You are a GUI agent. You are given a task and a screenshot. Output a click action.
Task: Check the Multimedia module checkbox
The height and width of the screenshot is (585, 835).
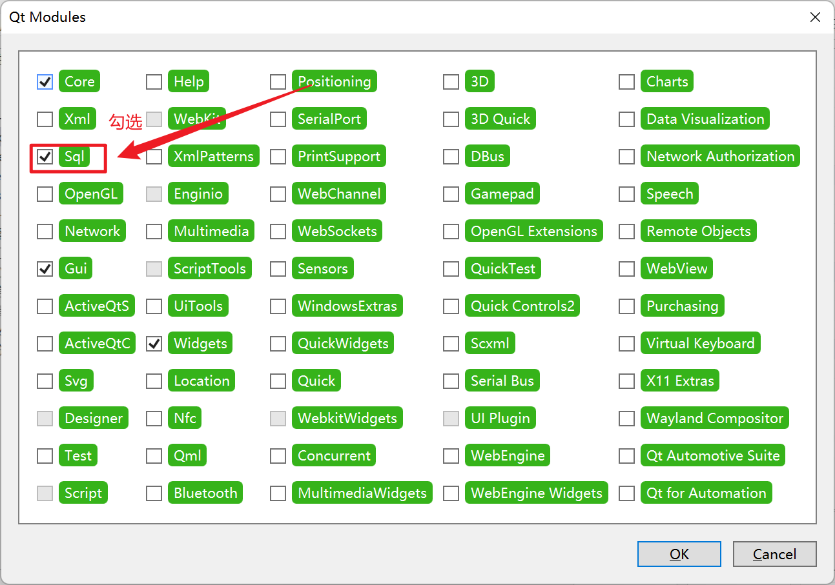tap(154, 231)
